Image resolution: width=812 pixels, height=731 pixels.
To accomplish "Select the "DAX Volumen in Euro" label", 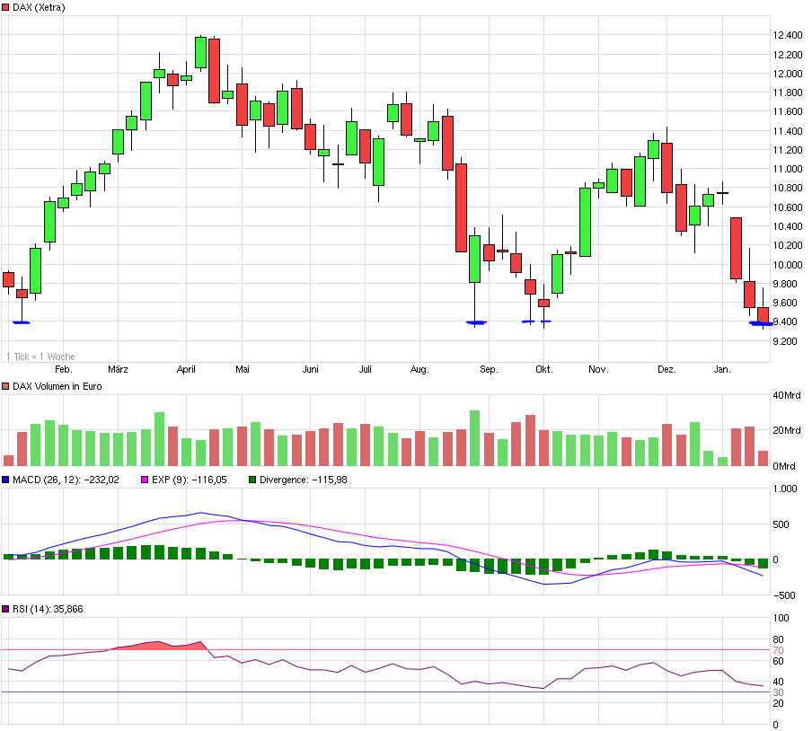I will (x=57, y=386).
